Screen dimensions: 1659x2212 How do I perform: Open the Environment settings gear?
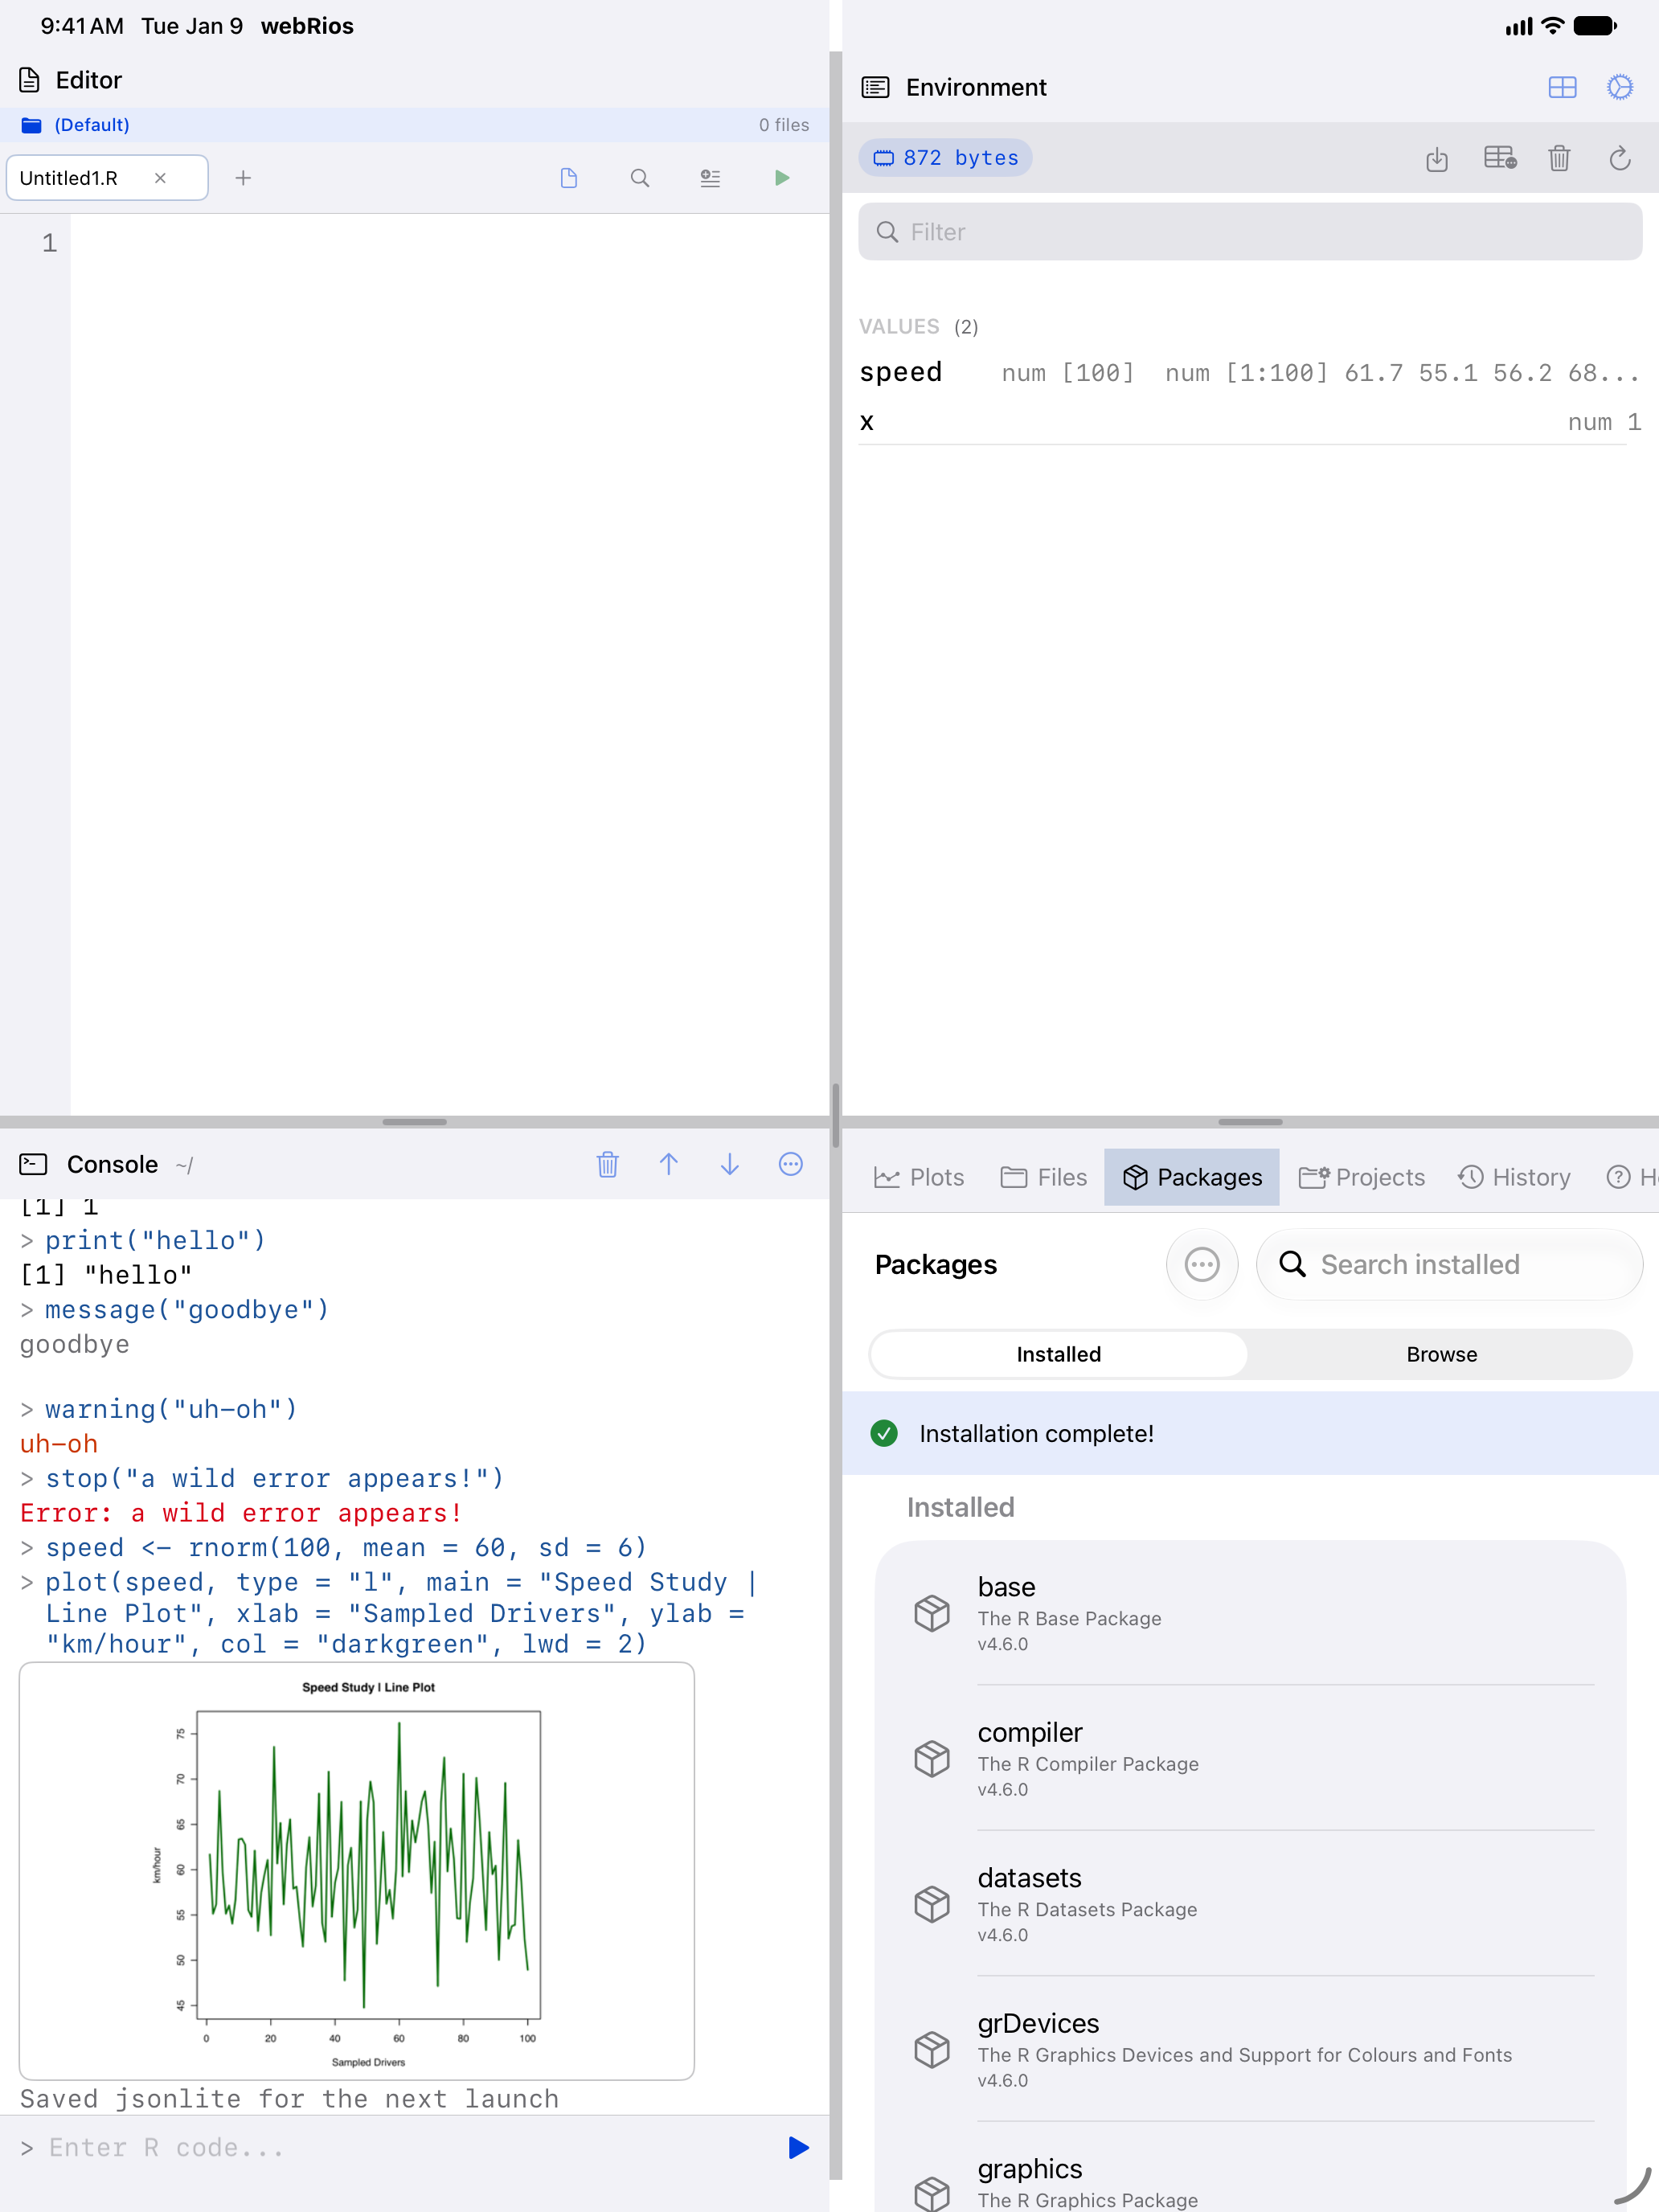pyautogui.click(x=1620, y=87)
